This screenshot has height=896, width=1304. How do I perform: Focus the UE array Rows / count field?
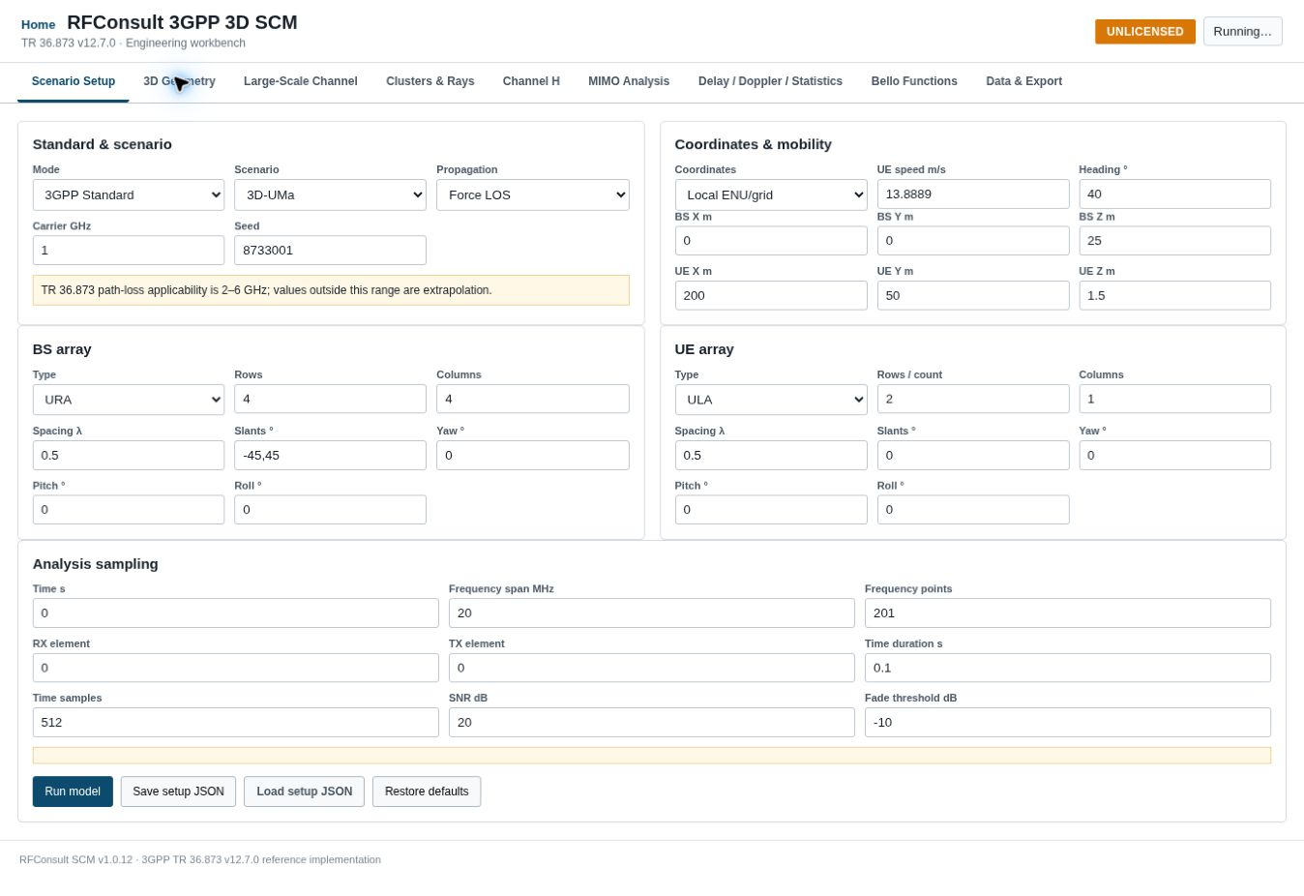(x=973, y=399)
